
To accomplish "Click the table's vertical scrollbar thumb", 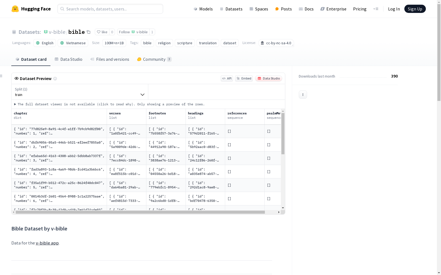I will (283, 134).
